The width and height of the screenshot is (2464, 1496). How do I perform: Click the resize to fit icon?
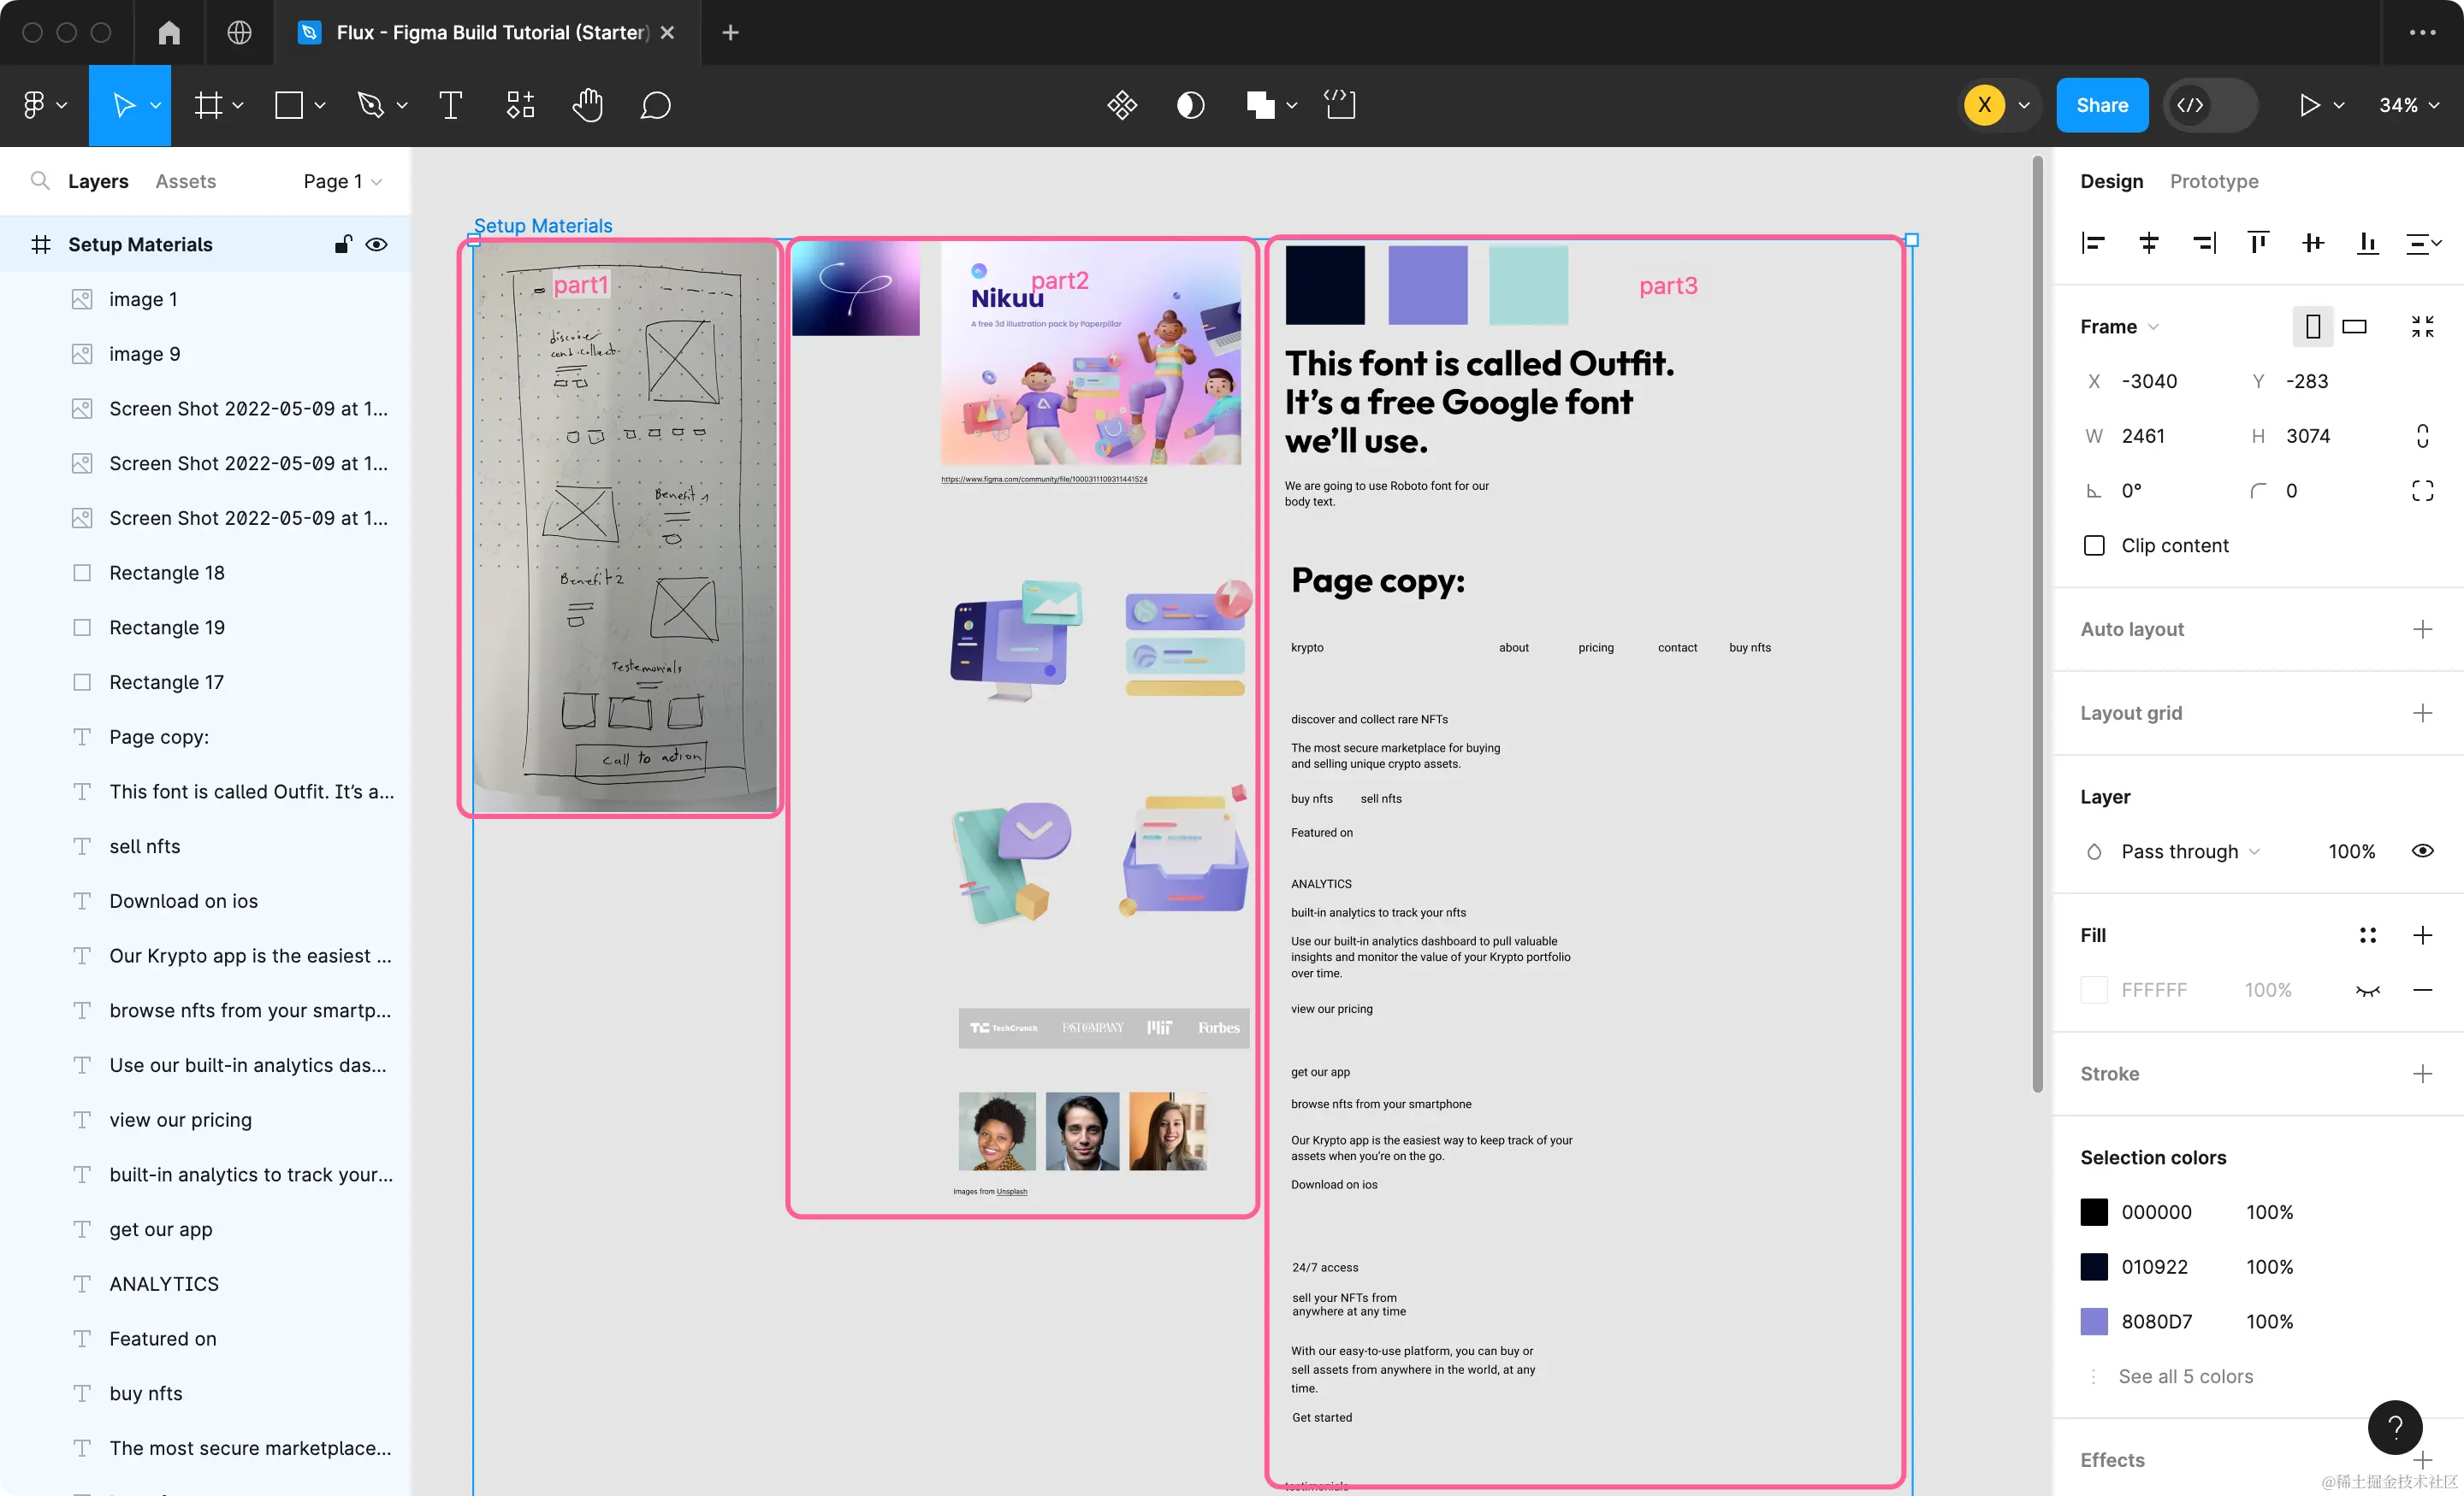pos(2422,327)
